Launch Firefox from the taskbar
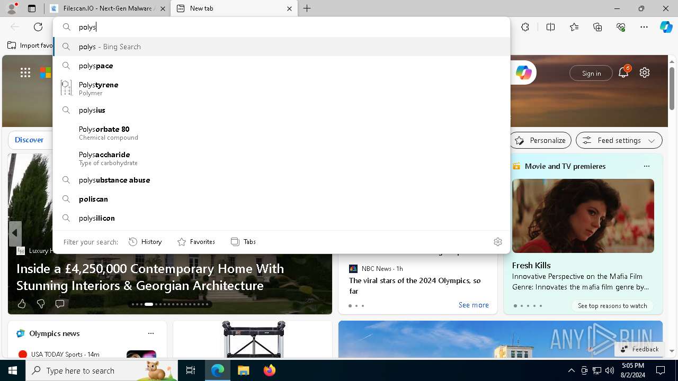The image size is (678, 381). pos(270,370)
